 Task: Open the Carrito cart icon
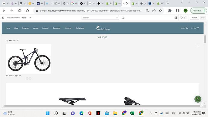[x=198, y=28]
